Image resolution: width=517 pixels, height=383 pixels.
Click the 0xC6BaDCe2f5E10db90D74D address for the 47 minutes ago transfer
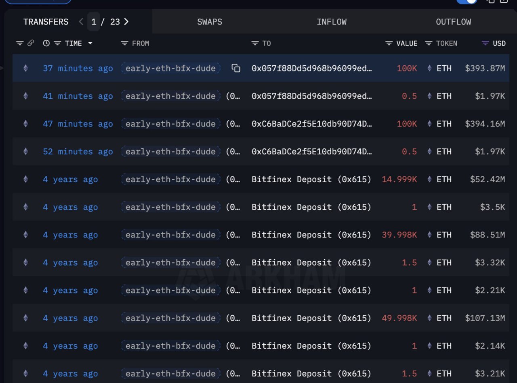click(x=311, y=124)
